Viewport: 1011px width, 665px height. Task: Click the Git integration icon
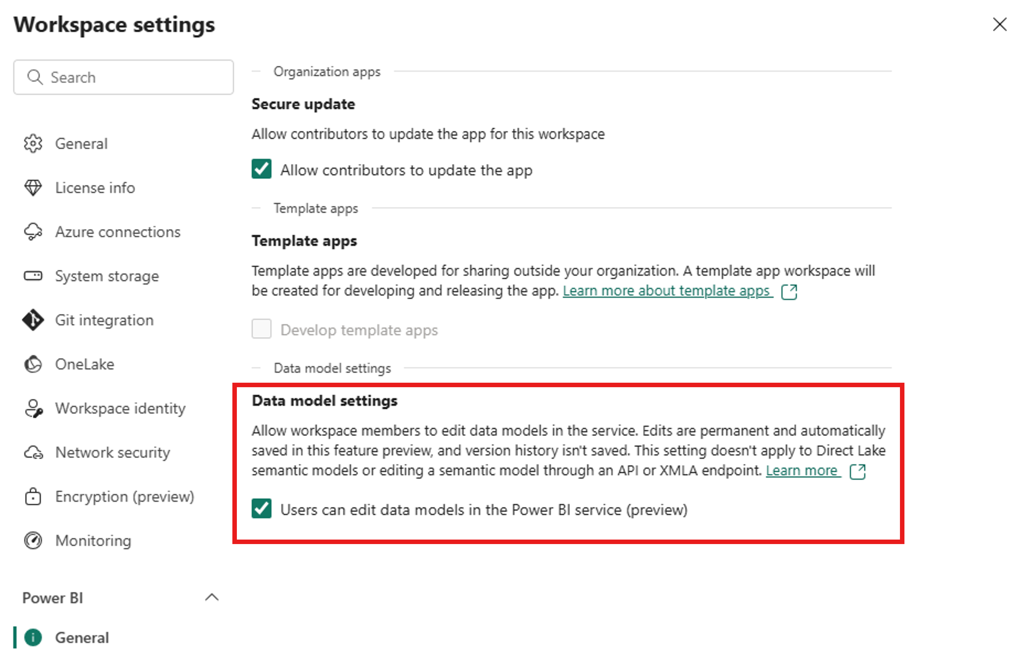pyautogui.click(x=33, y=320)
